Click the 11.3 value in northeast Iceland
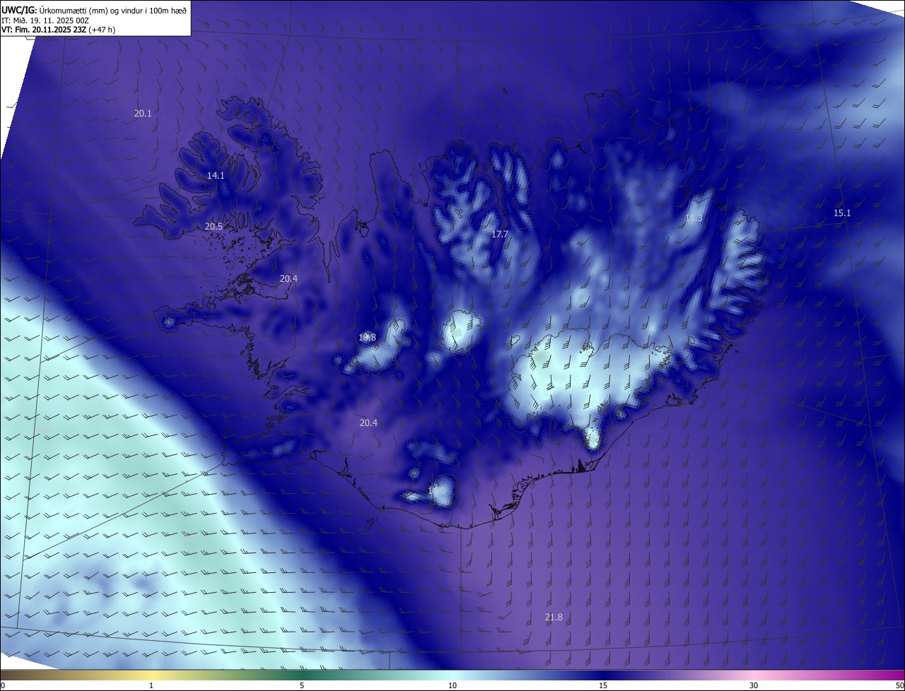The height and width of the screenshot is (691, 905). 694,218
